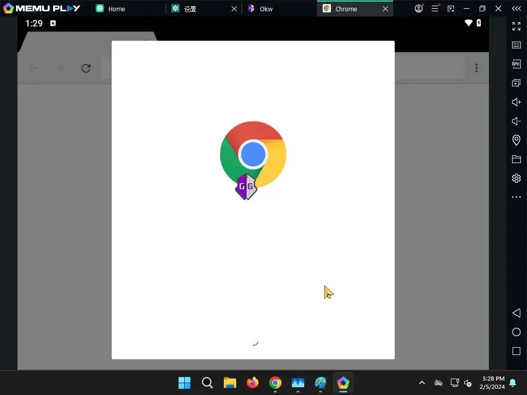Install an APK via sidebar icon
The width and height of the screenshot is (527, 395).
click(516, 64)
